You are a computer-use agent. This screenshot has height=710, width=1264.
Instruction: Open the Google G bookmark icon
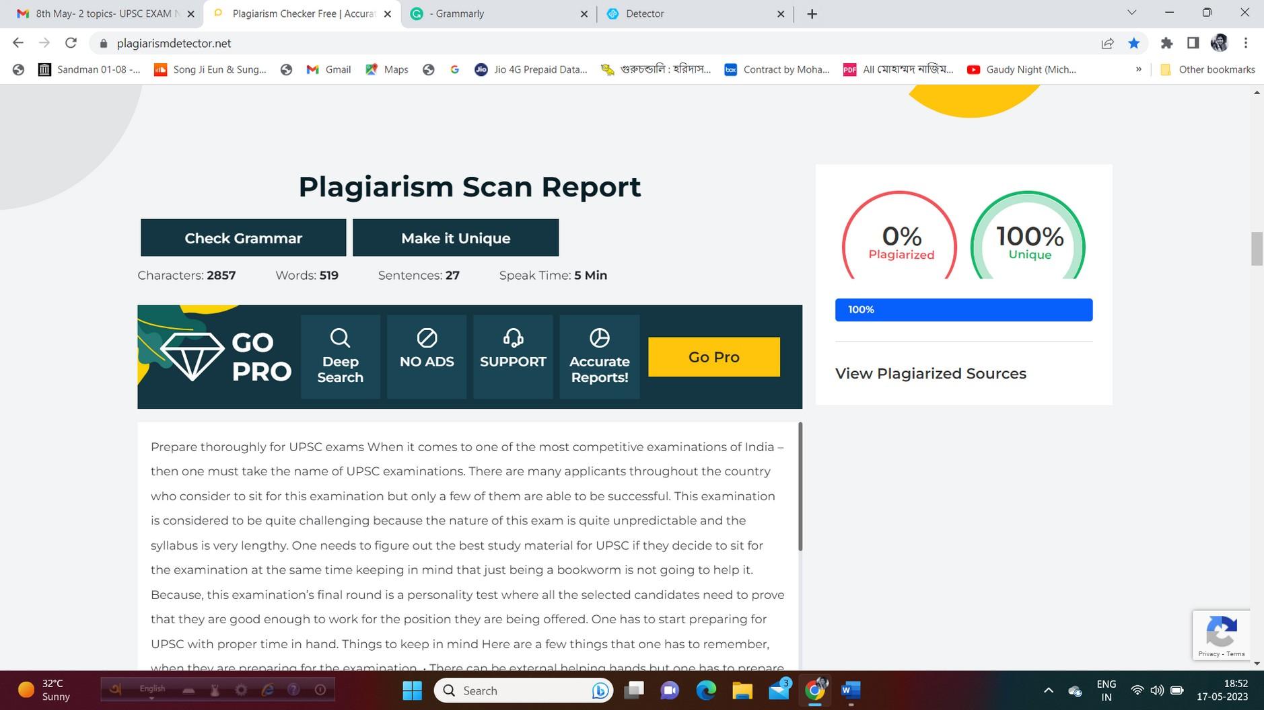[455, 69]
